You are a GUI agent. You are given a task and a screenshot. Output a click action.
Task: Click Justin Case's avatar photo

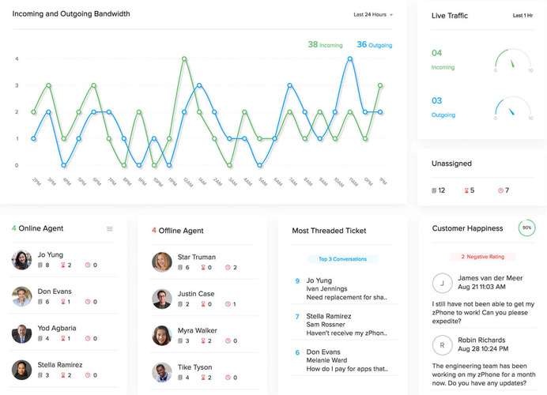[162, 299]
